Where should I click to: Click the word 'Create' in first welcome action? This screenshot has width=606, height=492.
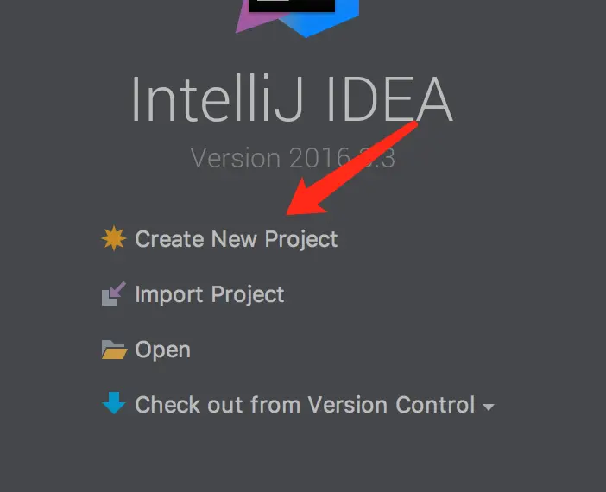pos(169,239)
